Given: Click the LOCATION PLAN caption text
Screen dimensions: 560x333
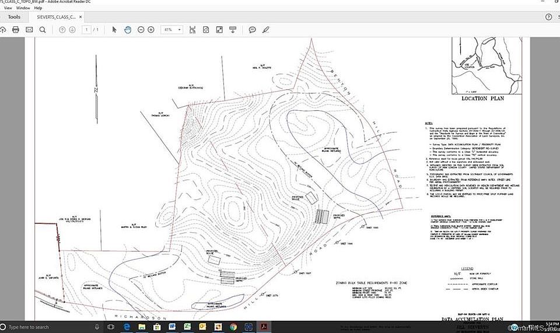Looking at the screenshot, I should tap(482, 99).
